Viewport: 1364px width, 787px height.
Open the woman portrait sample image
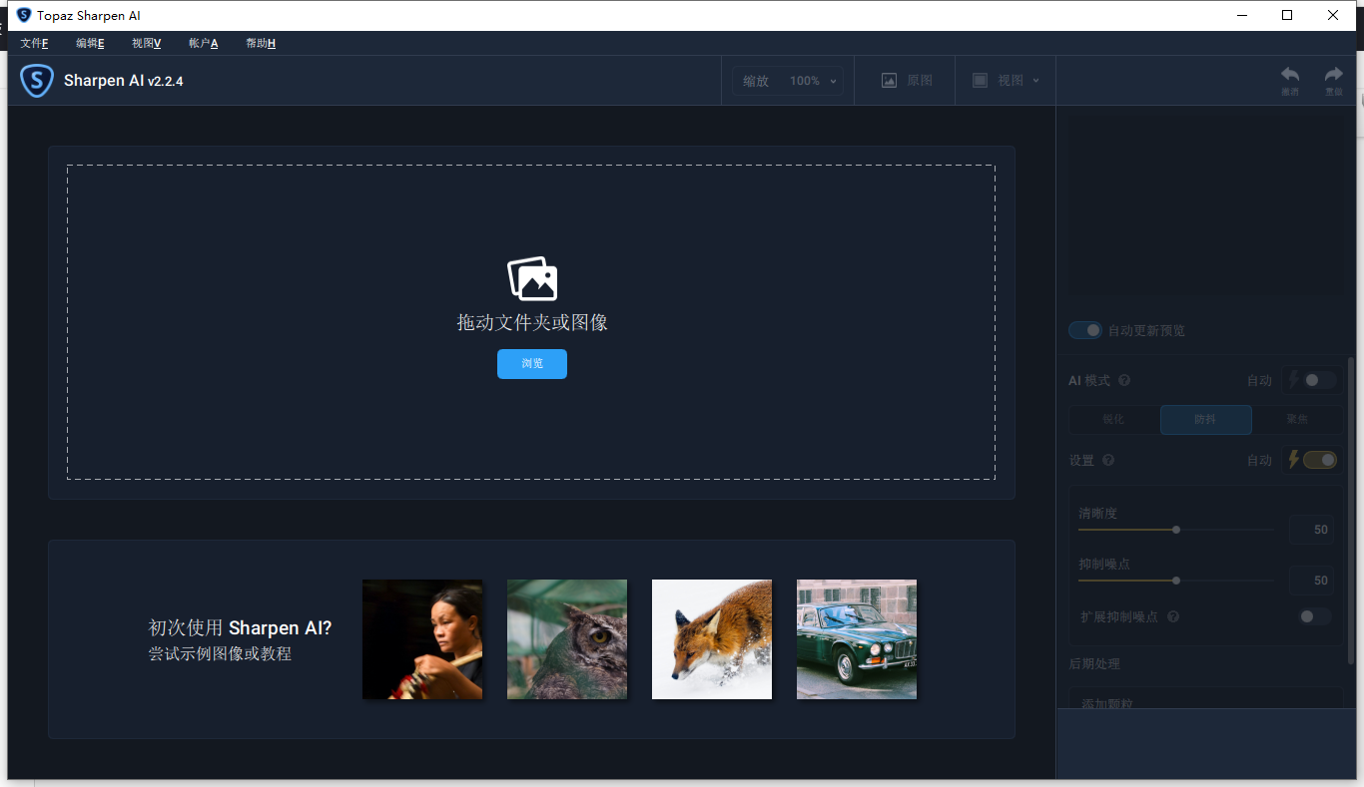[422, 639]
